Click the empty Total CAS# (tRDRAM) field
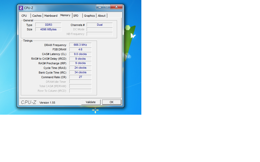260x162 pixels. coord(80,86)
